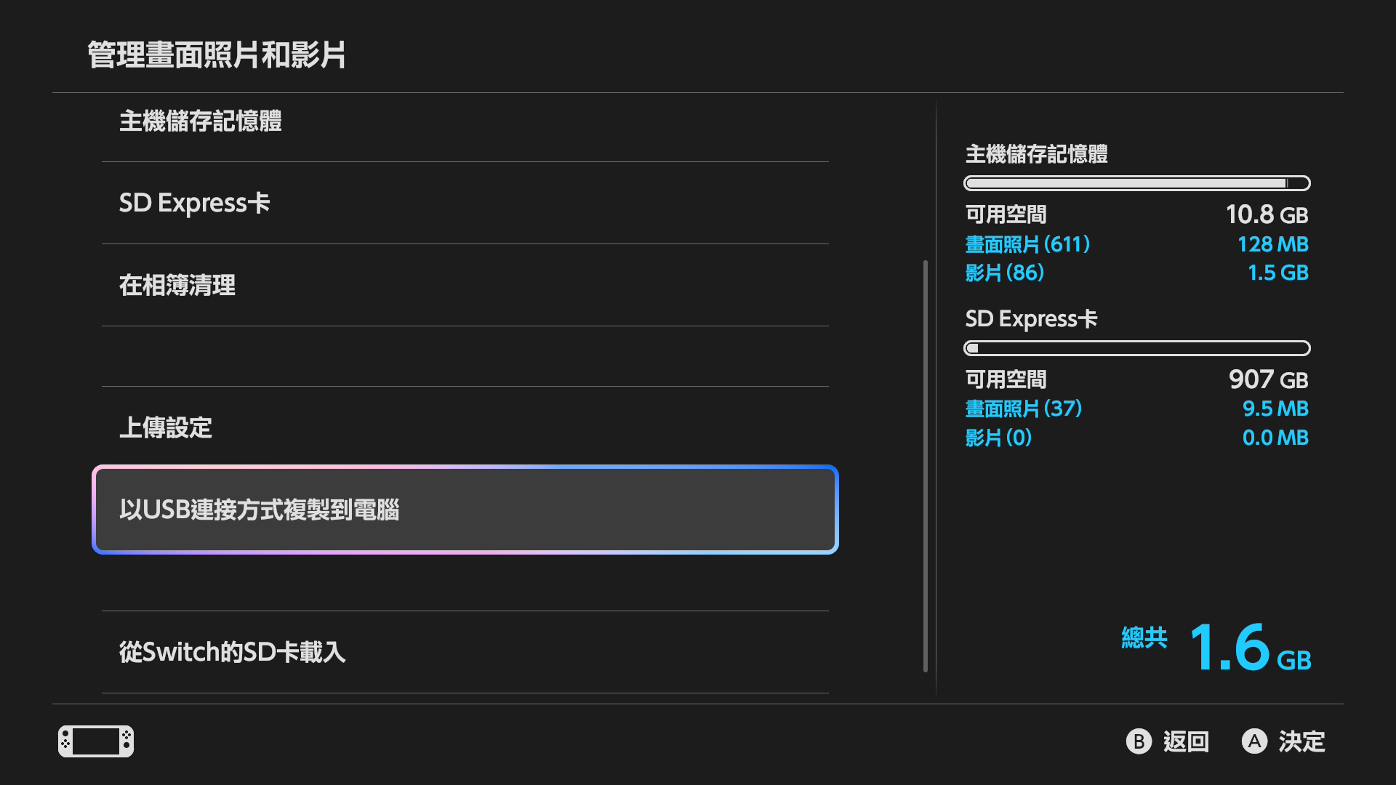The width and height of the screenshot is (1396, 785).
Task: Choose 從Switch的SD卡載入 option
Action: pyautogui.click(x=465, y=652)
